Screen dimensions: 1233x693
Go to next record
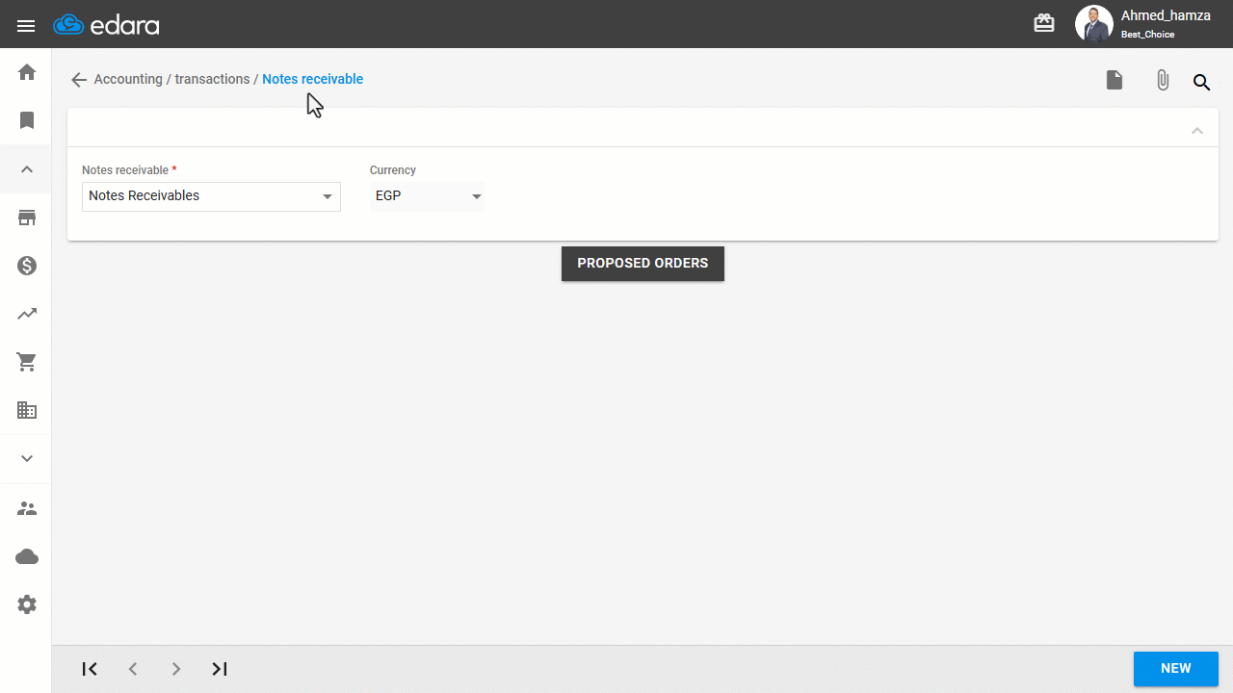(176, 669)
